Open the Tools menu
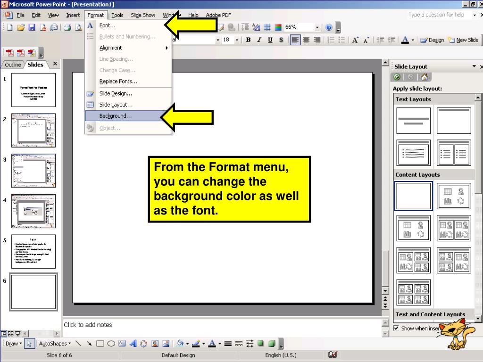483x362 pixels. (117, 15)
